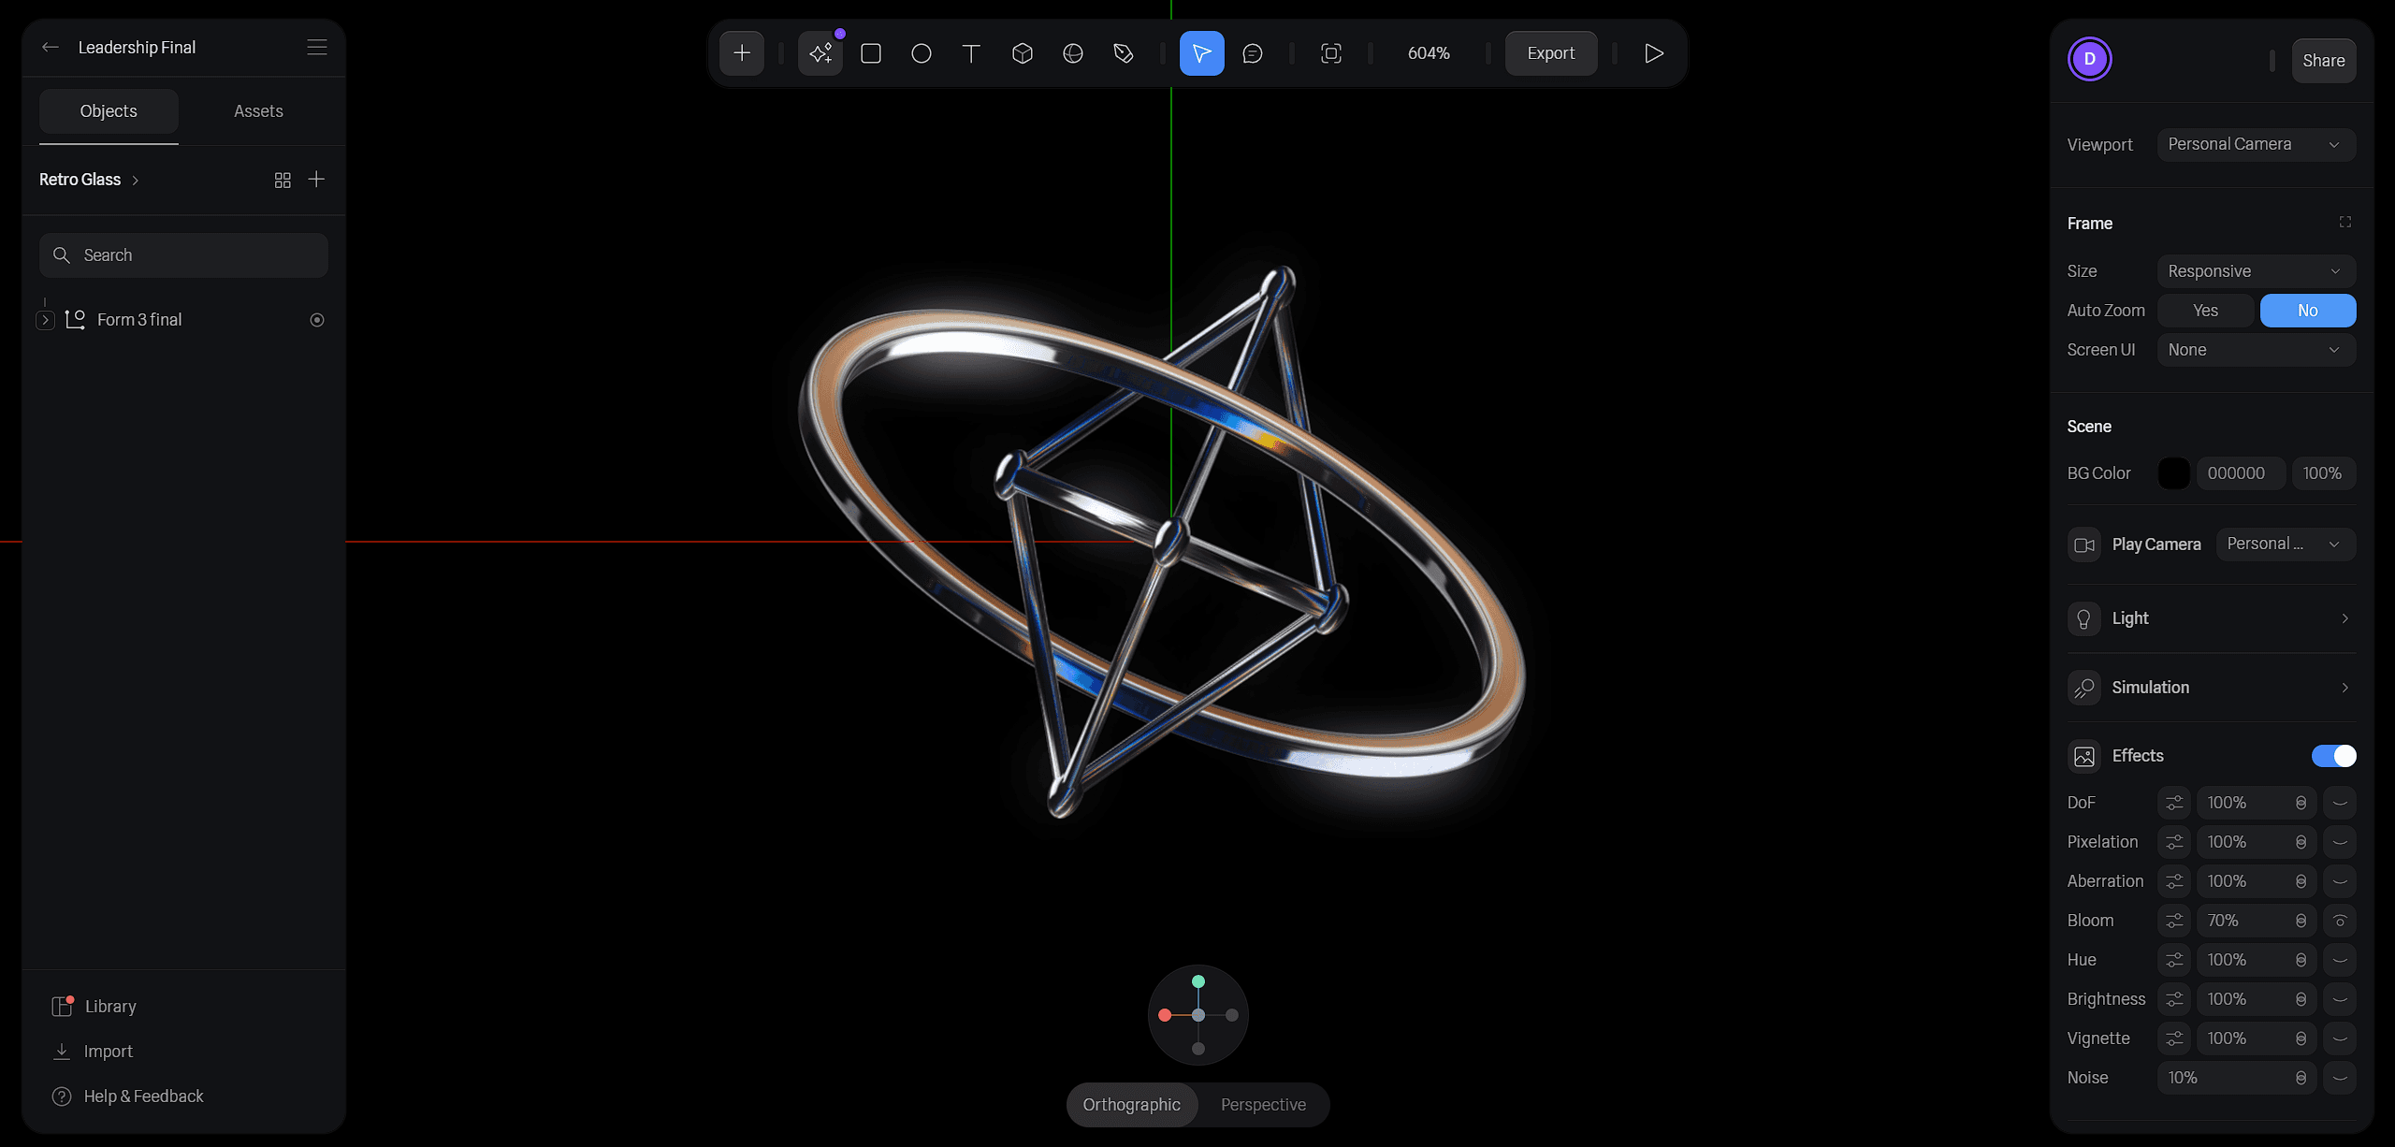The width and height of the screenshot is (2395, 1147).
Task: Select the Ellipse shape tool
Action: 922,53
